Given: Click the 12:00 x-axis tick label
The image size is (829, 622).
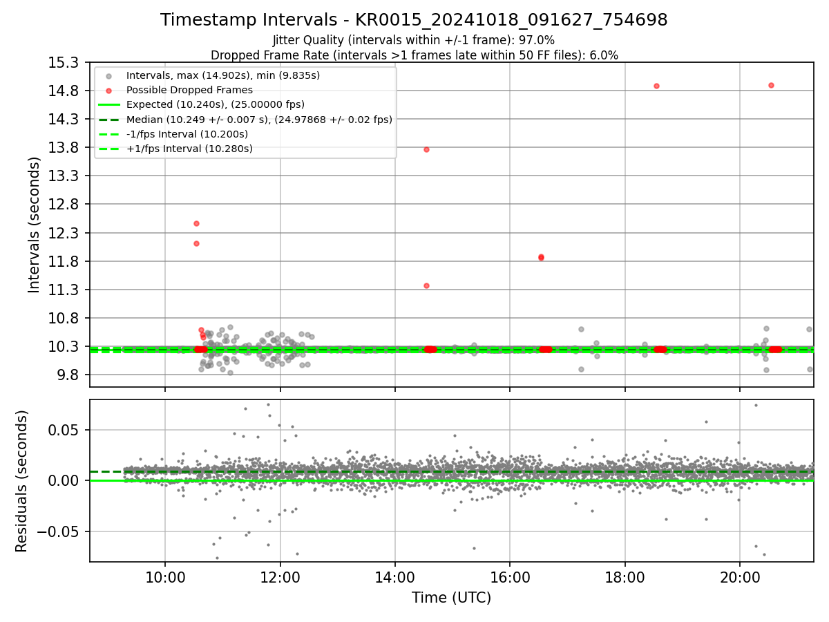Looking at the screenshot, I should pos(280,576).
